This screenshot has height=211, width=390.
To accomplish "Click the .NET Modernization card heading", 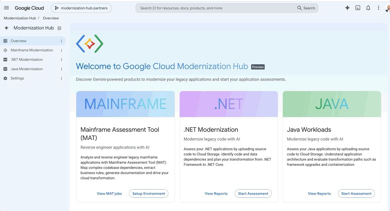I will pyautogui.click(x=211, y=130).
